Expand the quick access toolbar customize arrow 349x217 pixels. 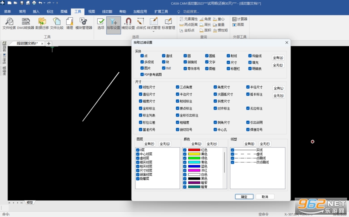tap(57, 3)
